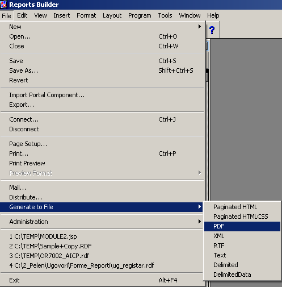Viewport: 282px width, 287px height.
Task: Choose Exit from File menu
Action: [x=102, y=280]
